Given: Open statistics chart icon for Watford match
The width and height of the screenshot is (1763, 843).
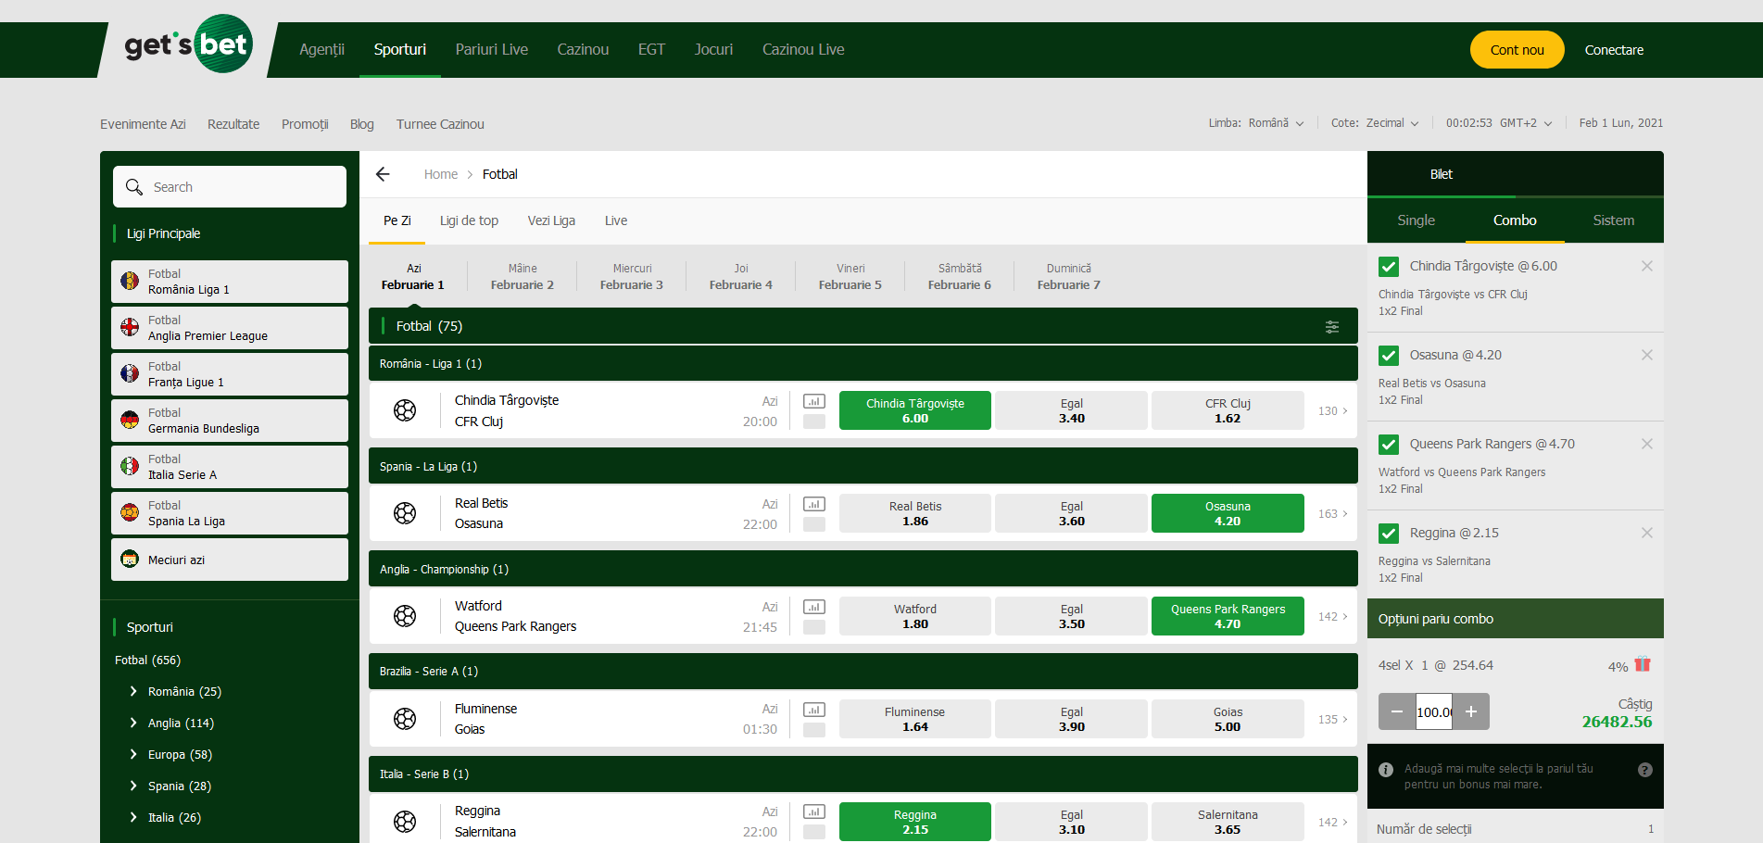Looking at the screenshot, I should 814,607.
